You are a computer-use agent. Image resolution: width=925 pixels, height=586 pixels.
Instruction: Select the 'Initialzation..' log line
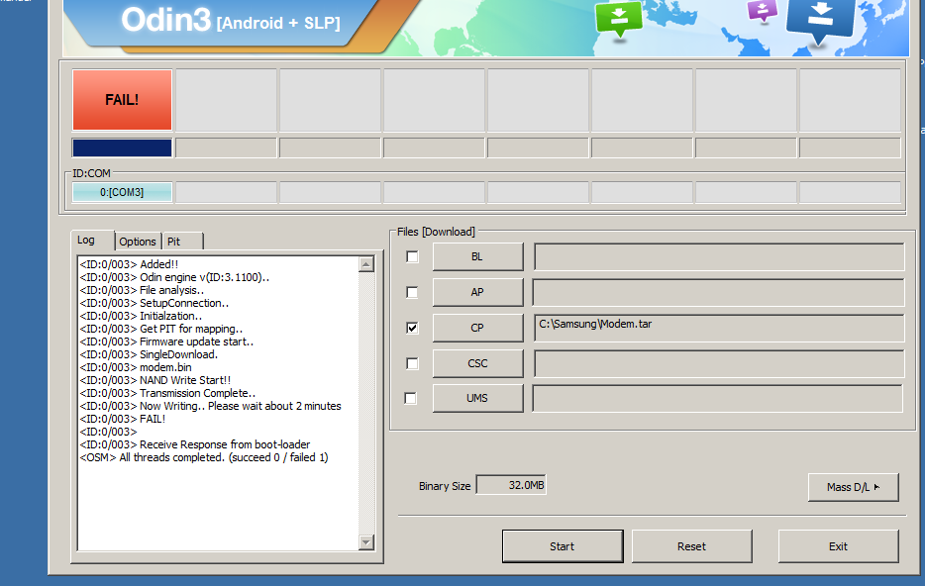coord(141,317)
